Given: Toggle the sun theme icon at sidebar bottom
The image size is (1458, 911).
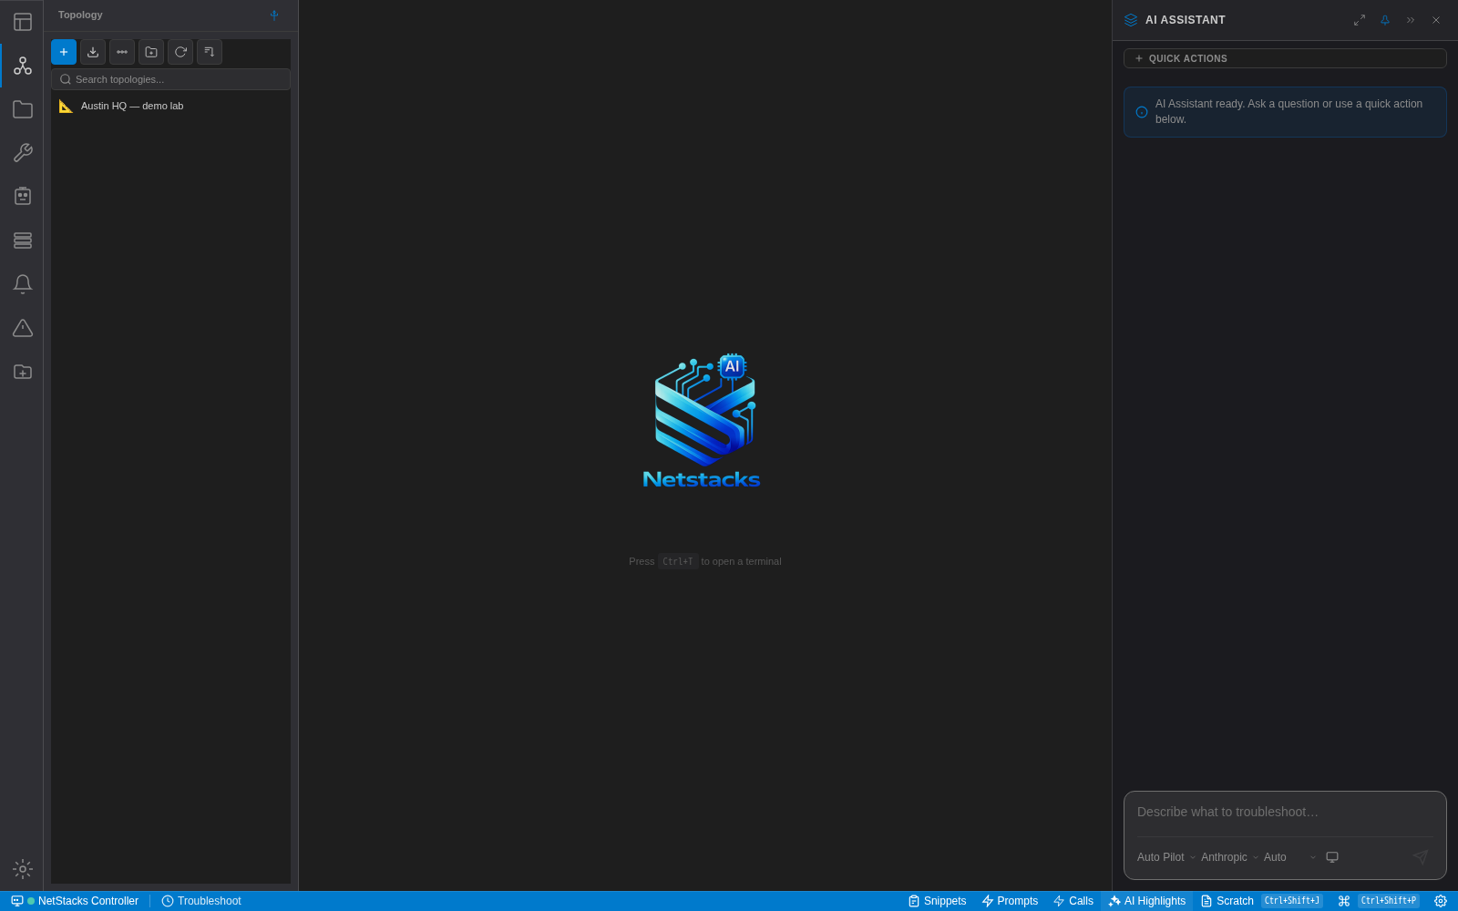Looking at the screenshot, I should coord(23,869).
